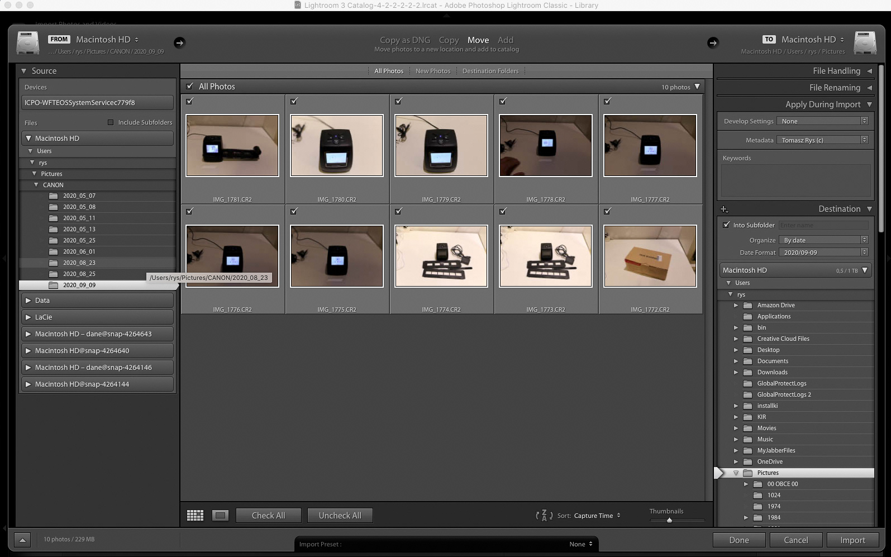
Task: Enable Include Subfolders checkbox
Action: 111,122
